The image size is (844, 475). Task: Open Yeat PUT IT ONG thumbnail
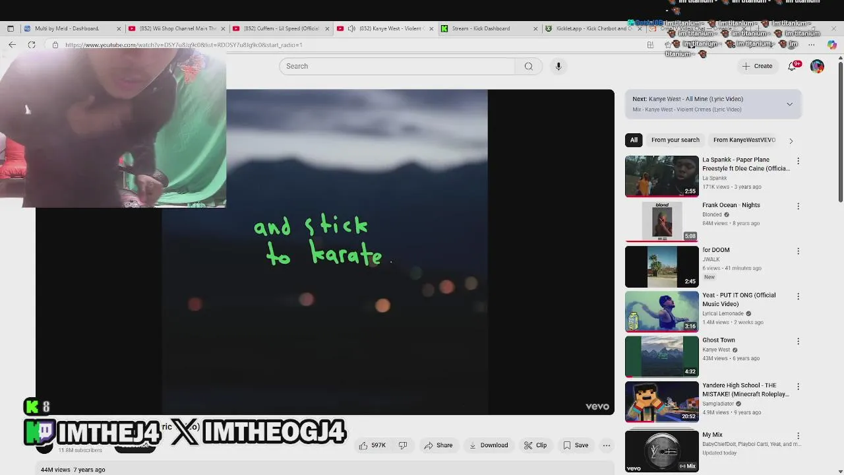[x=661, y=311]
